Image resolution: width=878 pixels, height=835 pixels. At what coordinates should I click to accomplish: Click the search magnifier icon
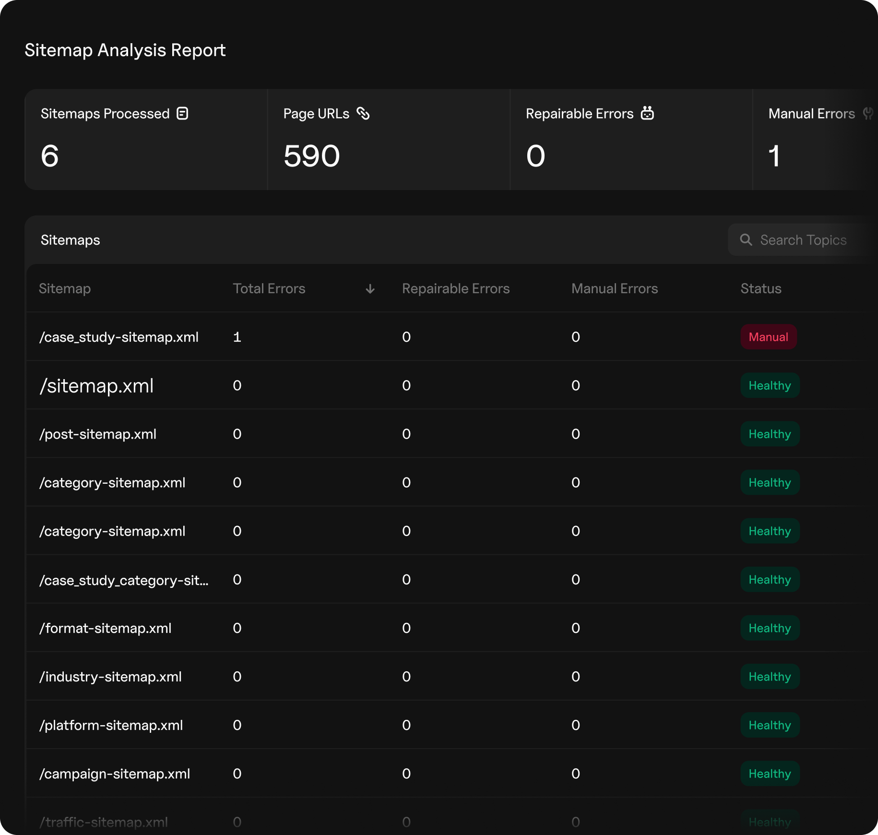coord(746,239)
